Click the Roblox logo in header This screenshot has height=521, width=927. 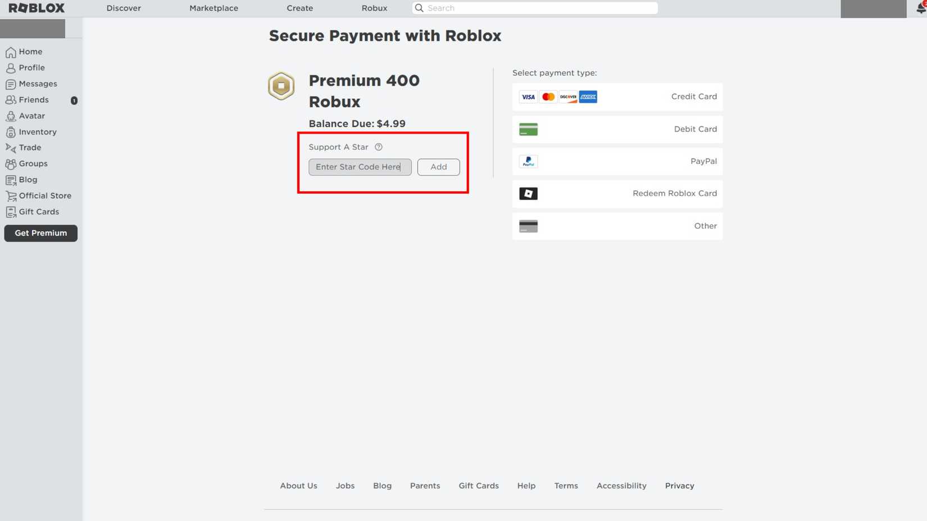point(37,8)
